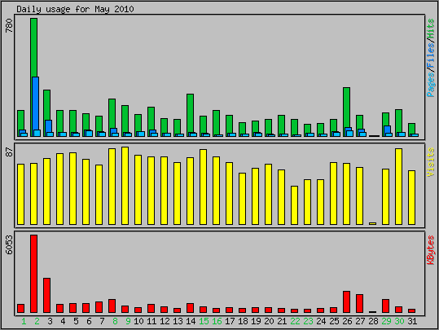Select day label 6 on the x-axis
This screenshot has width=439, height=330.
(89, 321)
